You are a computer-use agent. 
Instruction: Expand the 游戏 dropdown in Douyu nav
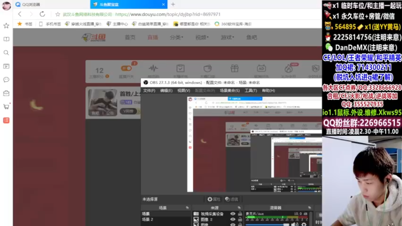click(228, 37)
